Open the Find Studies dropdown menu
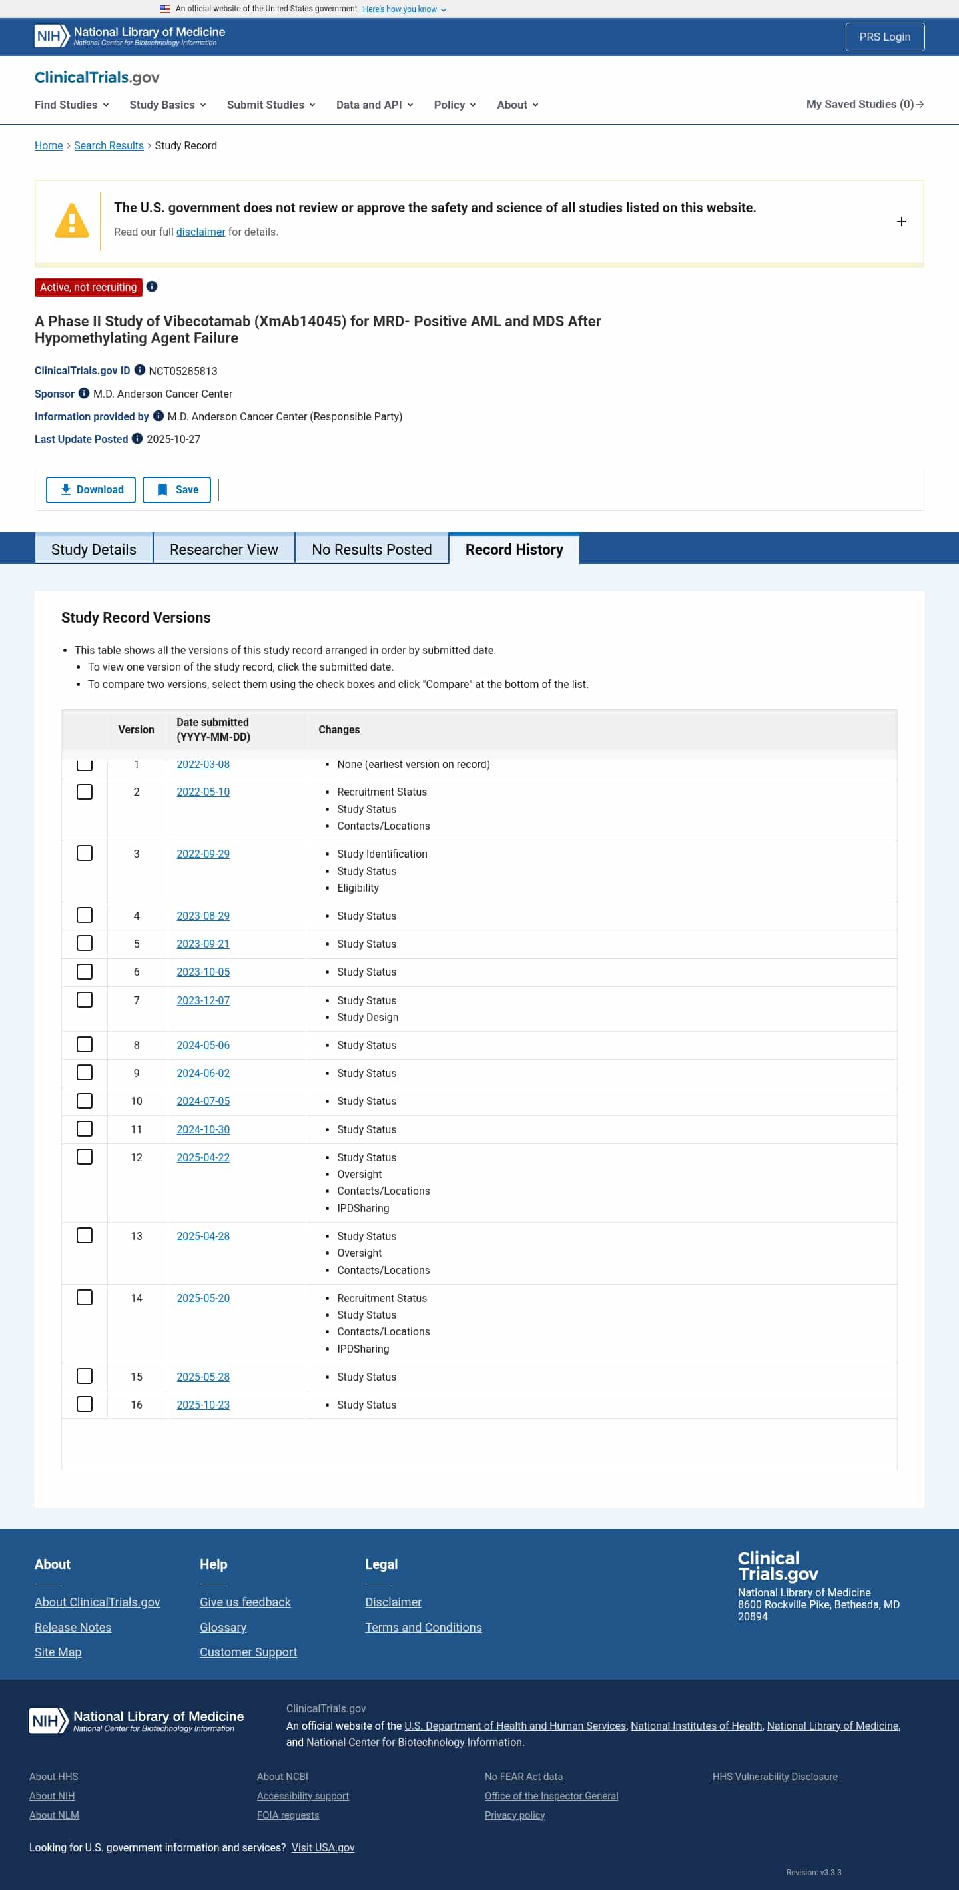The image size is (959, 1890). click(x=71, y=104)
